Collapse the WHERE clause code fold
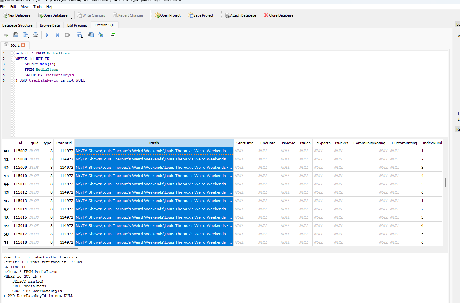 pos(13,59)
